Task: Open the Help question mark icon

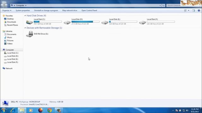Action: 199,10
